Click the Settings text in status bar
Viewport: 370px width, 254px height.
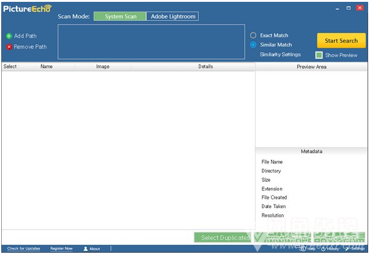tap(358, 248)
